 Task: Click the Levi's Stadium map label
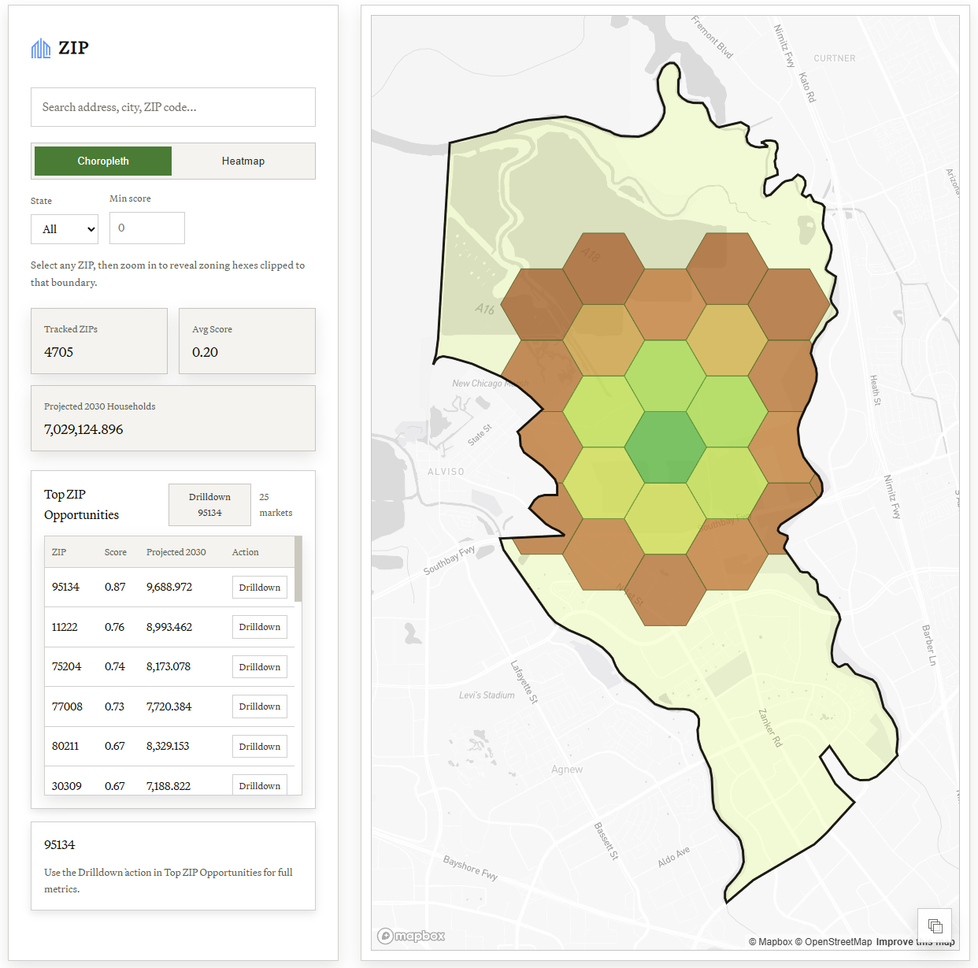[x=487, y=695]
